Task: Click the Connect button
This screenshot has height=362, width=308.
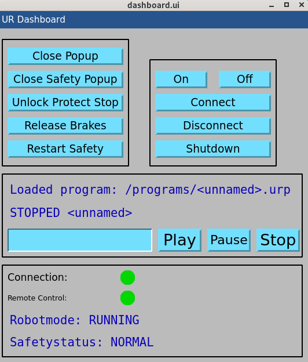Action: 213,102
